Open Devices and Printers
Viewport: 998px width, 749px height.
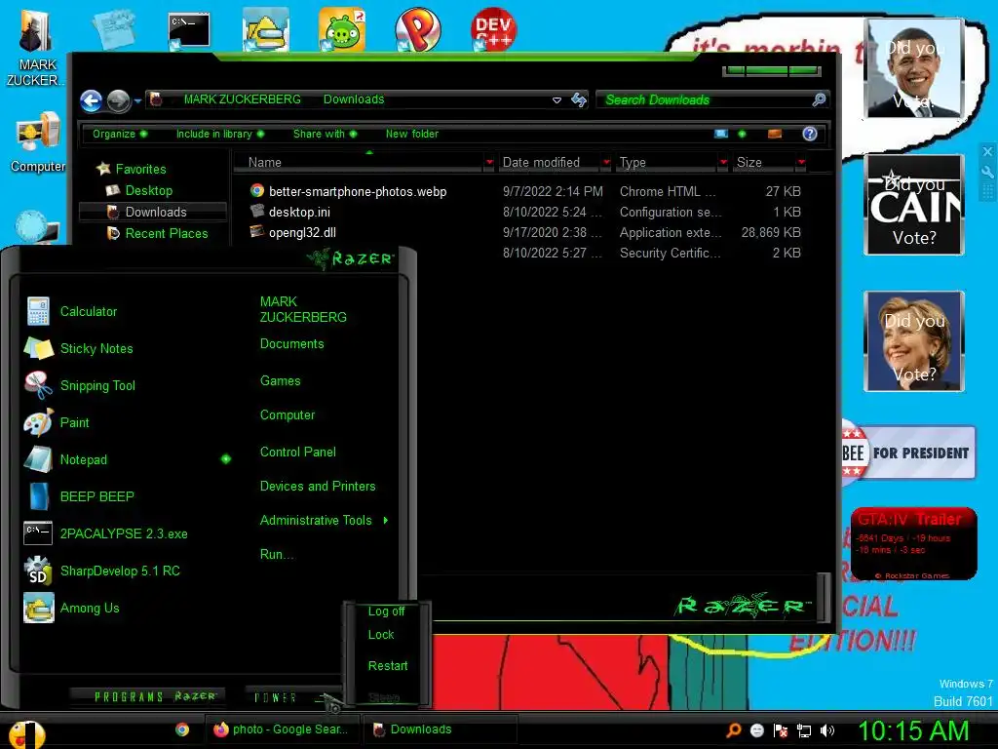point(318,486)
